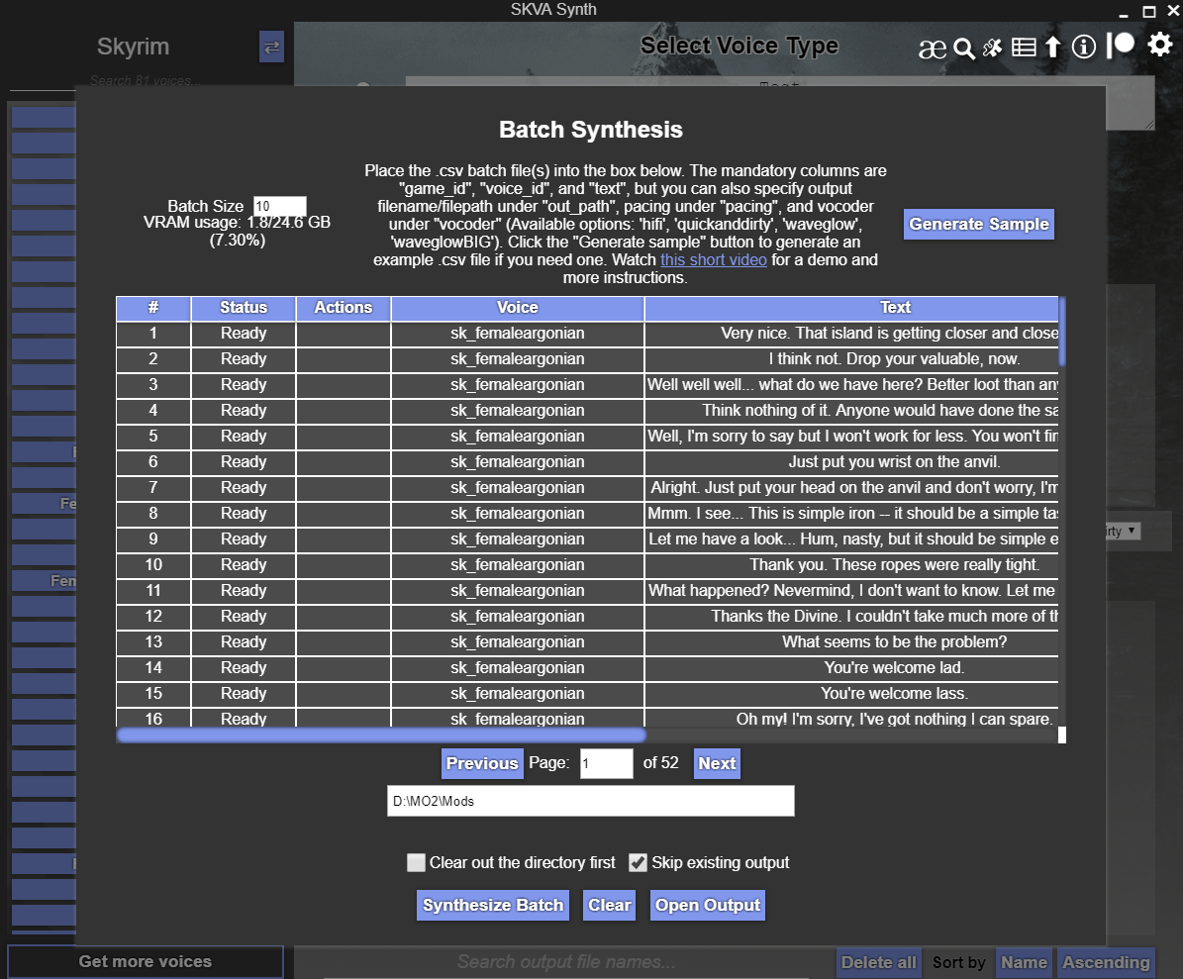Click the 'Actions' column header
The width and height of the screenshot is (1183, 979).
point(344,308)
